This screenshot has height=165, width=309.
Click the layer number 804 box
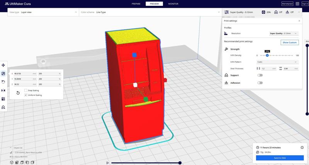pos(307,41)
